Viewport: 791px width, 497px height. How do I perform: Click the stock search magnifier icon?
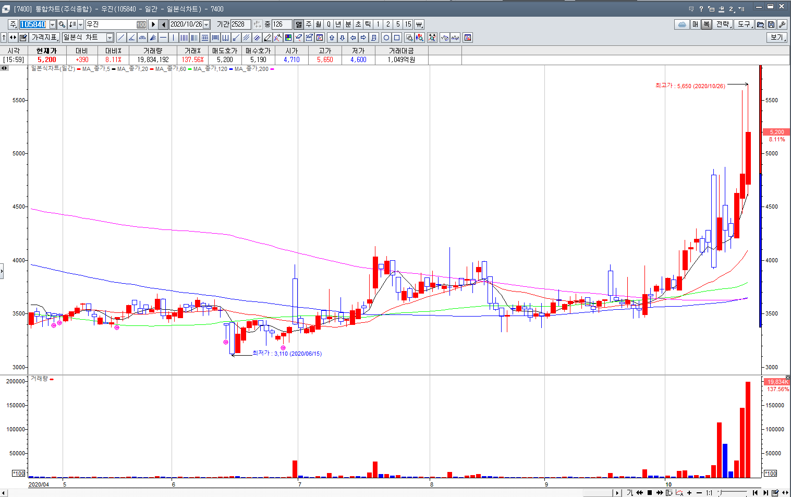(x=62, y=25)
